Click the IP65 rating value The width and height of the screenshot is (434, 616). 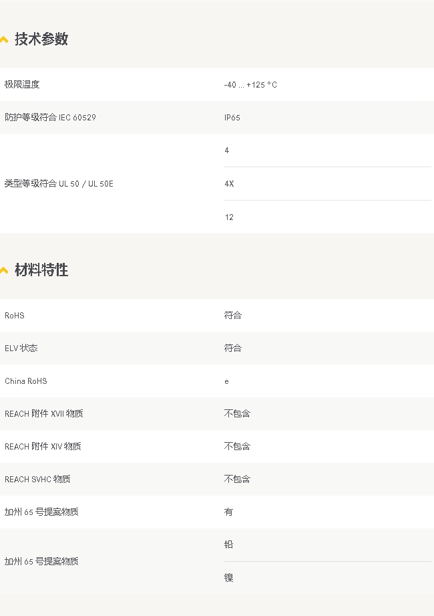(232, 118)
